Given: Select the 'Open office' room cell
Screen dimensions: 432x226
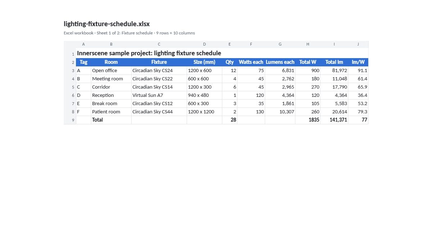Looking at the screenshot, I should point(111,71).
